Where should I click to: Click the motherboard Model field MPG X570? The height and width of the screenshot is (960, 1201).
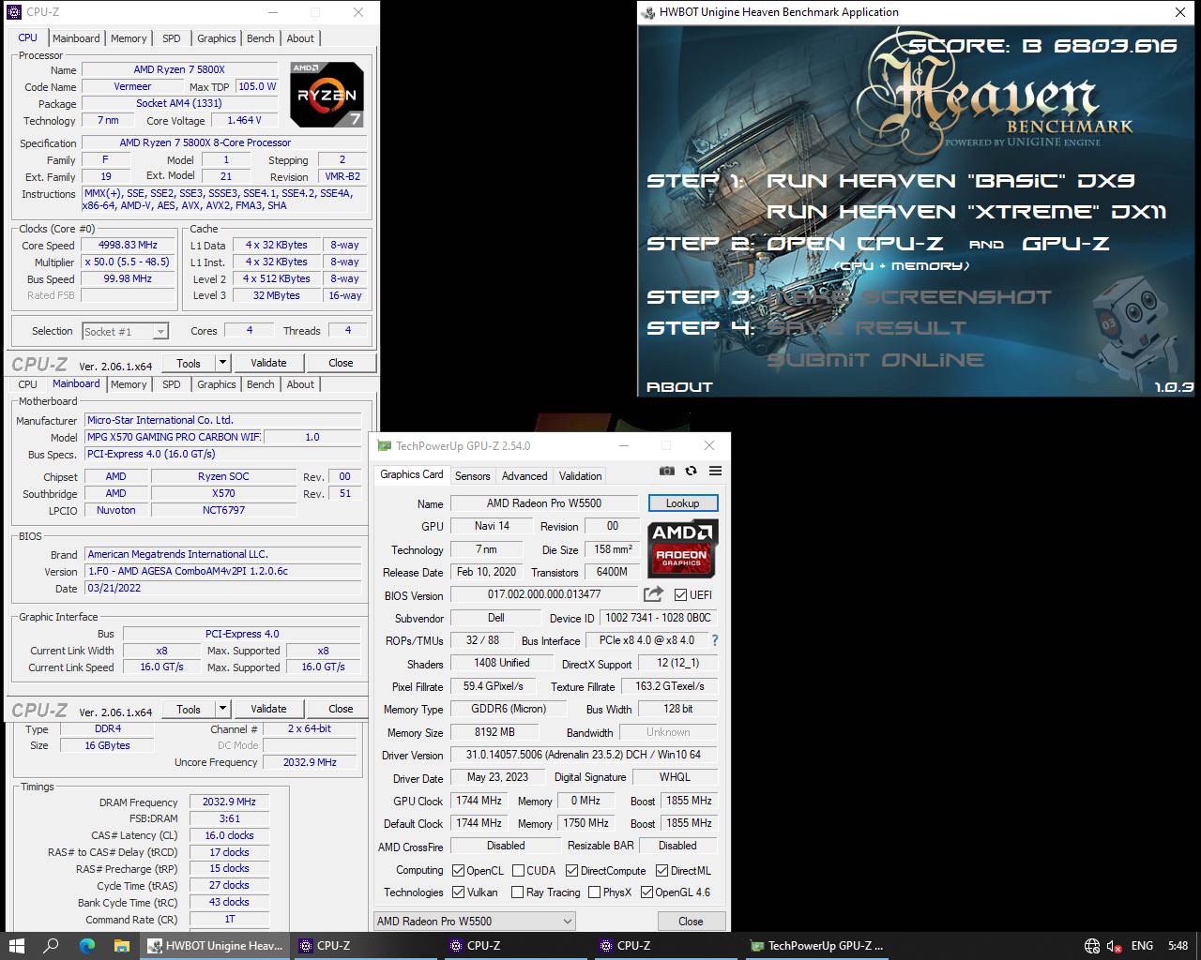point(174,437)
